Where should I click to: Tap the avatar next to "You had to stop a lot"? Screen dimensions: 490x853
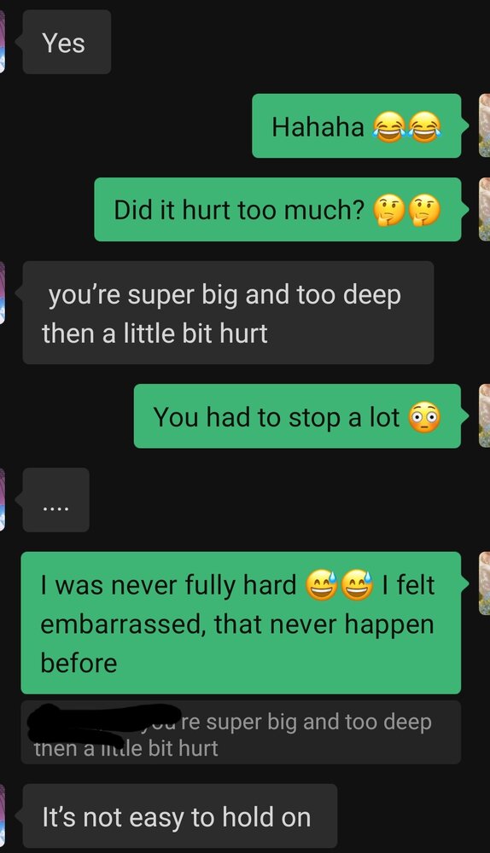tap(484, 416)
